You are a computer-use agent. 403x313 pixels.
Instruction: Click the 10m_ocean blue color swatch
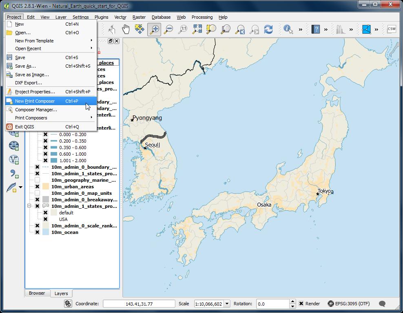(46, 232)
